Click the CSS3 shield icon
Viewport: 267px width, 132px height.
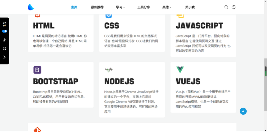point(109,16)
